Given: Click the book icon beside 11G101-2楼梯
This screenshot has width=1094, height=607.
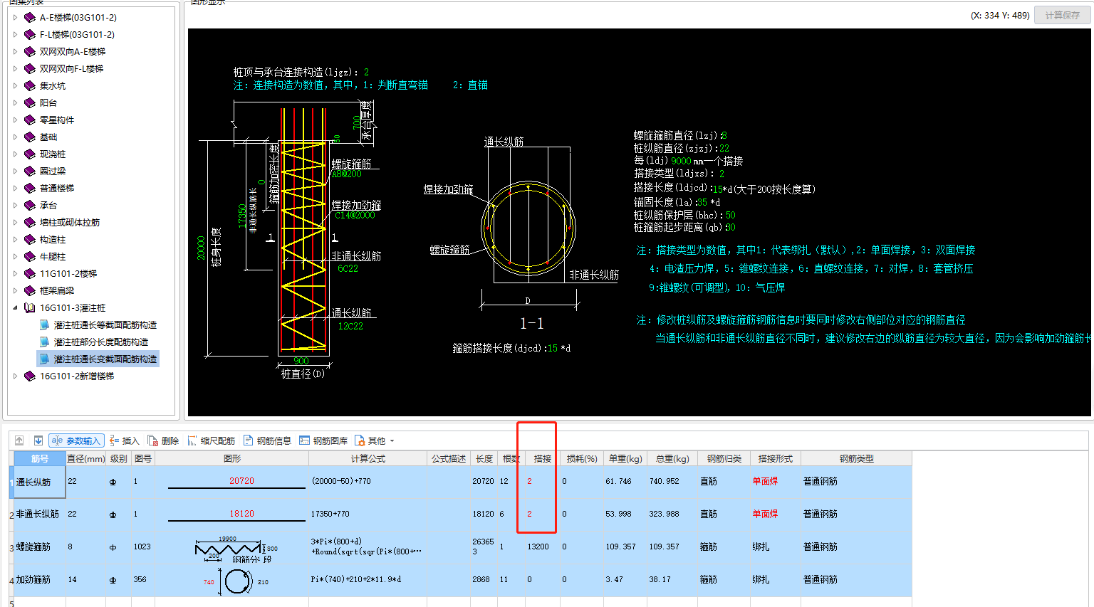Looking at the screenshot, I should pos(29,273).
